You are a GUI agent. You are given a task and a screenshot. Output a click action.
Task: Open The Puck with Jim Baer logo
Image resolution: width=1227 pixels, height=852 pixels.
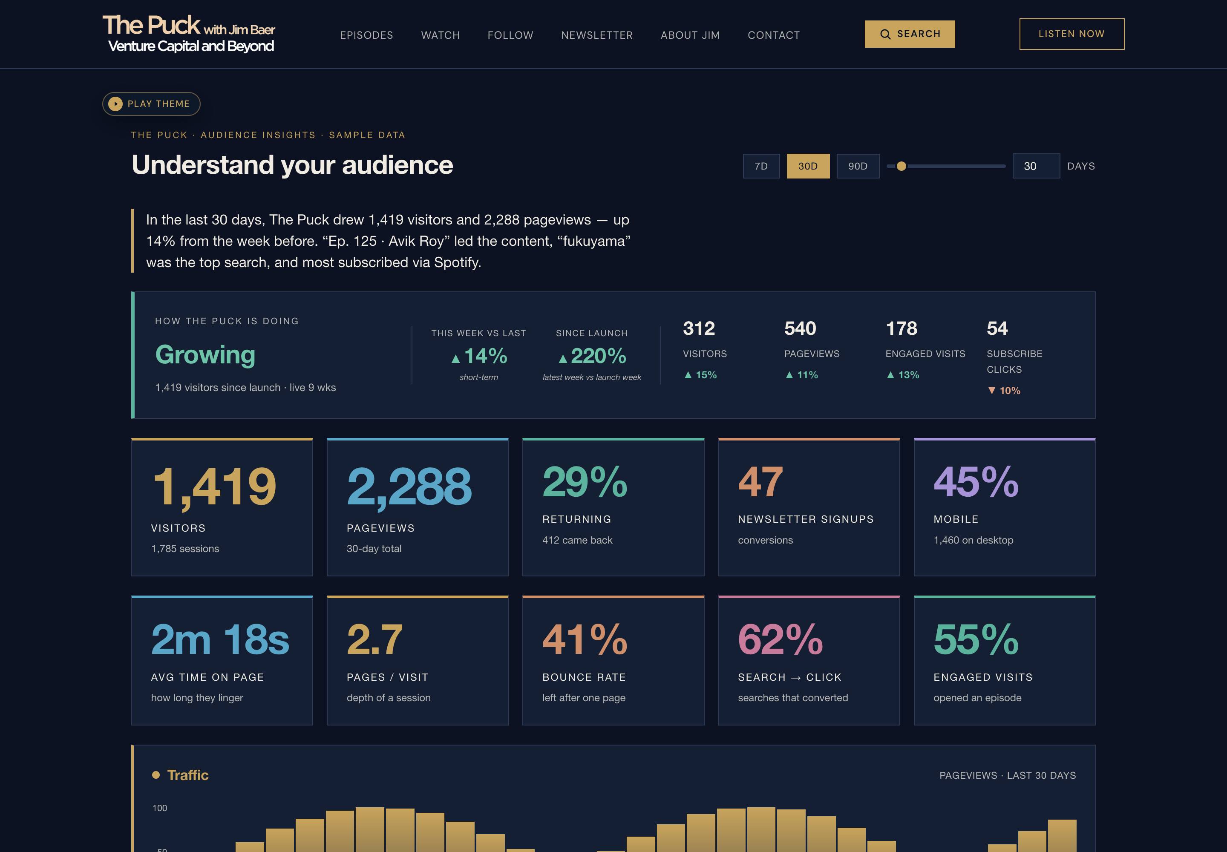[x=189, y=34]
